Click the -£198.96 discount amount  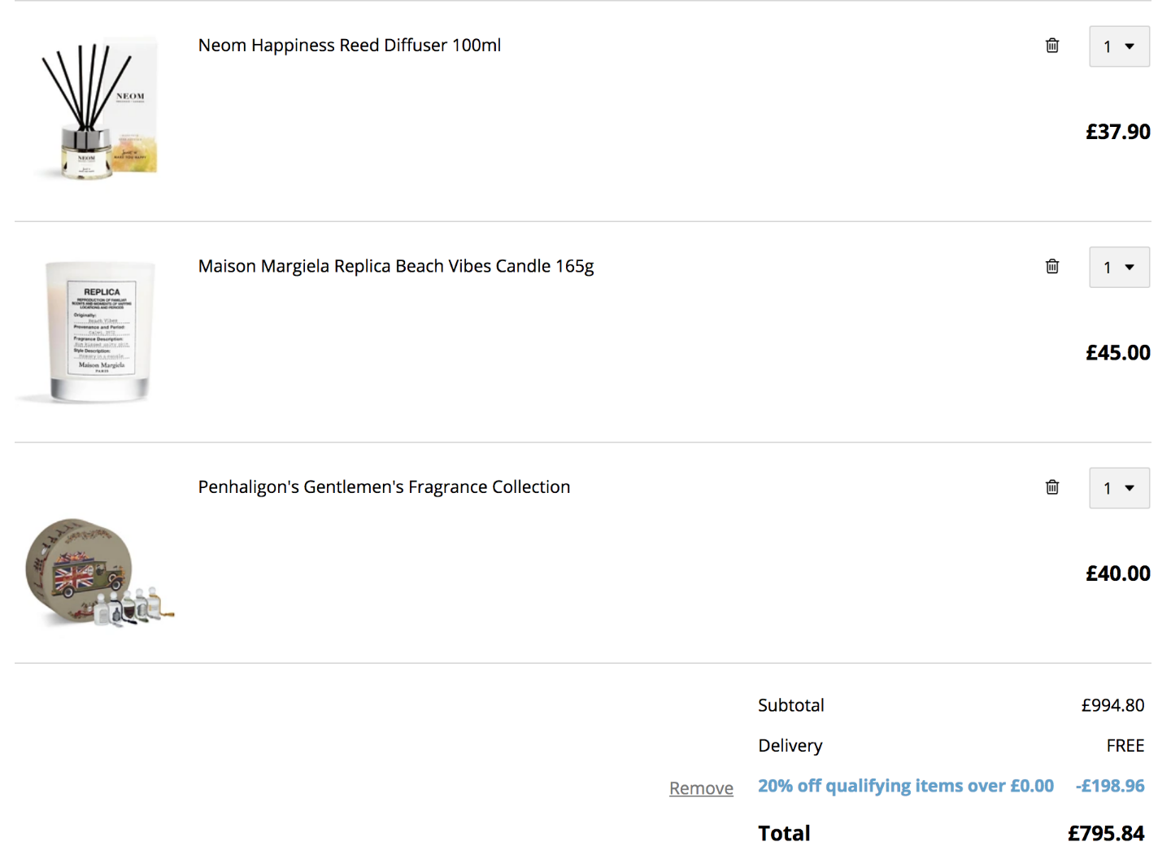[1110, 786]
